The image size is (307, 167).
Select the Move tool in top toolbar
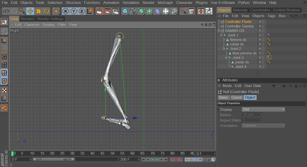(x=30, y=11)
